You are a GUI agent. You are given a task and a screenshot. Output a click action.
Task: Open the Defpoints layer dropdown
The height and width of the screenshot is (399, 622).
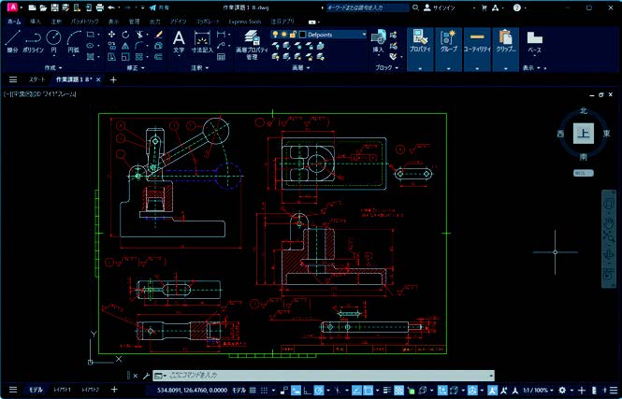click(364, 35)
